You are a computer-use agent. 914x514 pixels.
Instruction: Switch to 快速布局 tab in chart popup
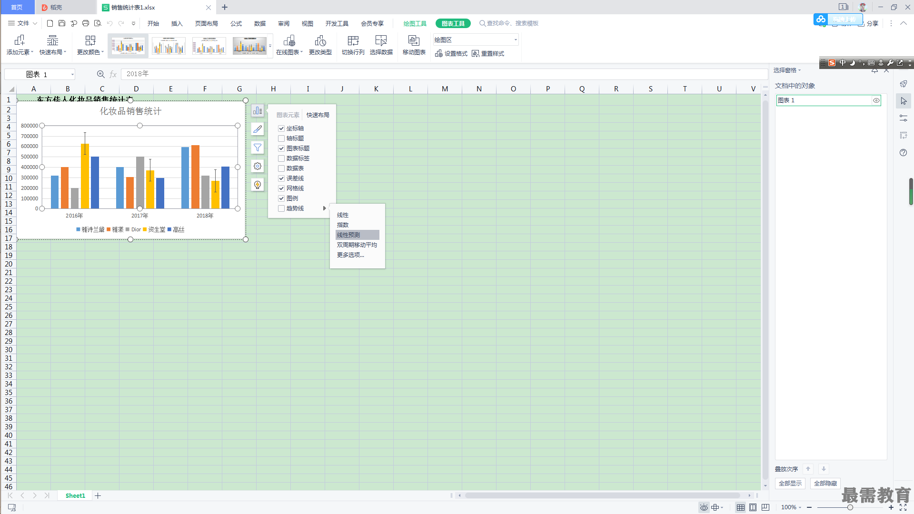tap(318, 115)
